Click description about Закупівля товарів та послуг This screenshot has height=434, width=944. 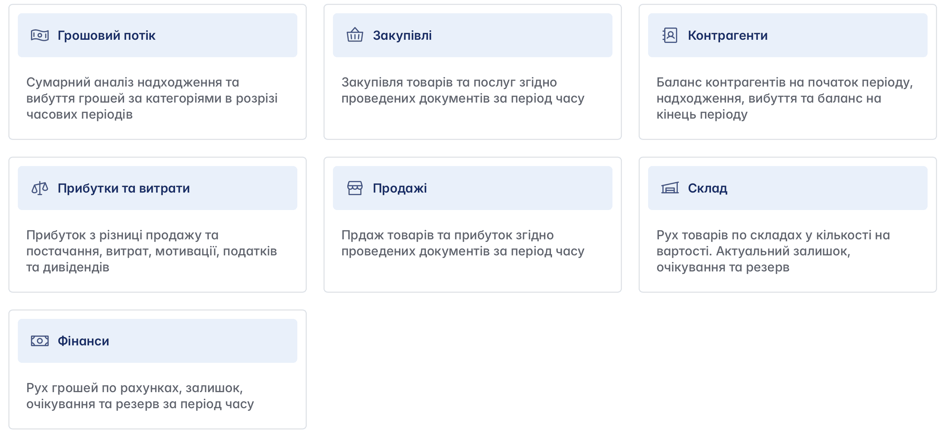click(463, 90)
